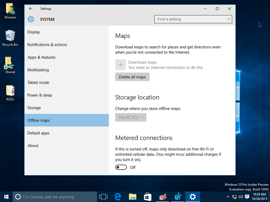Click the red bricks taskbar app icon
Screen dimensions: 270x202
pos(163,197)
